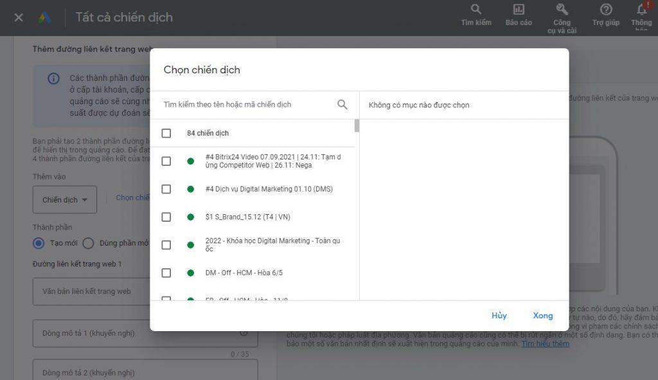
Task: Click the magnifier in the campaign search box
Action: point(342,104)
